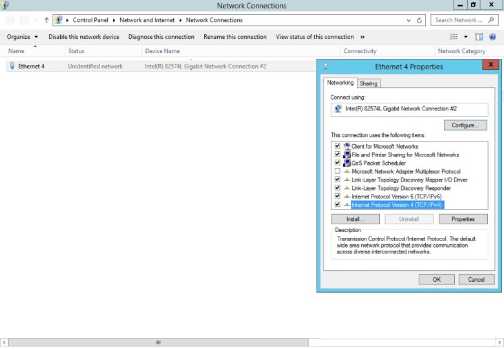Go up one folder level
This screenshot has width=504, height=349.
pos(47,20)
